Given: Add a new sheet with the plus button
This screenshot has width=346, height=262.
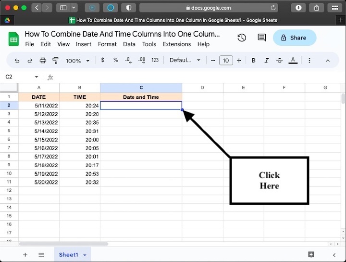Looking at the screenshot, I should (25, 255).
